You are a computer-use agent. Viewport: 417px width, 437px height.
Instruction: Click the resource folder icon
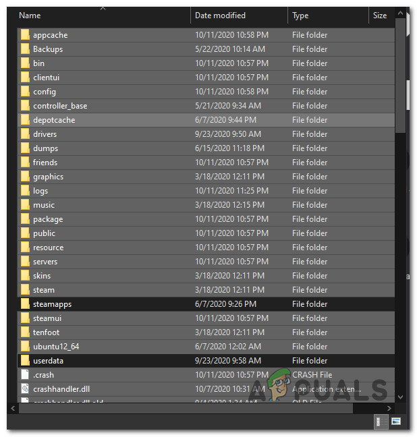pyautogui.click(x=25, y=247)
